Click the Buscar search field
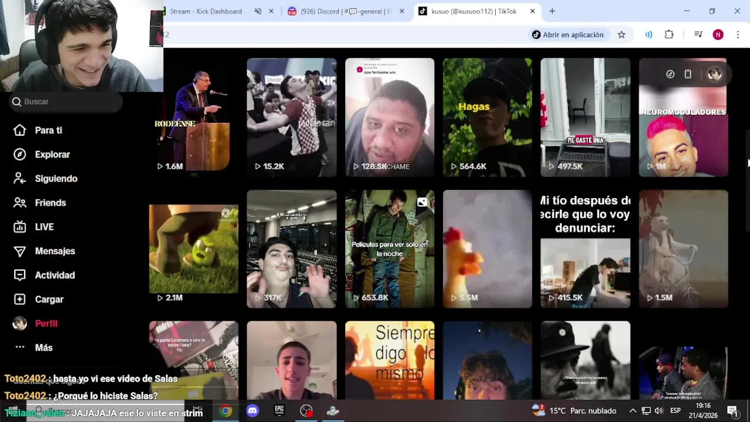The height and width of the screenshot is (422, 750). (66, 101)
